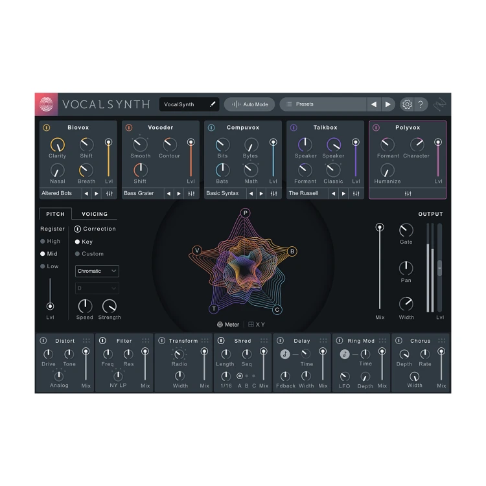Select next Biovox preset arrow
The image size is (486, 486).
coord(97,193)
